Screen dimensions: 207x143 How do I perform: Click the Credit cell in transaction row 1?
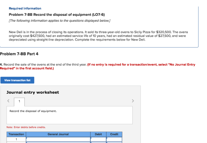pyautogui.click(x=114, y=139)
